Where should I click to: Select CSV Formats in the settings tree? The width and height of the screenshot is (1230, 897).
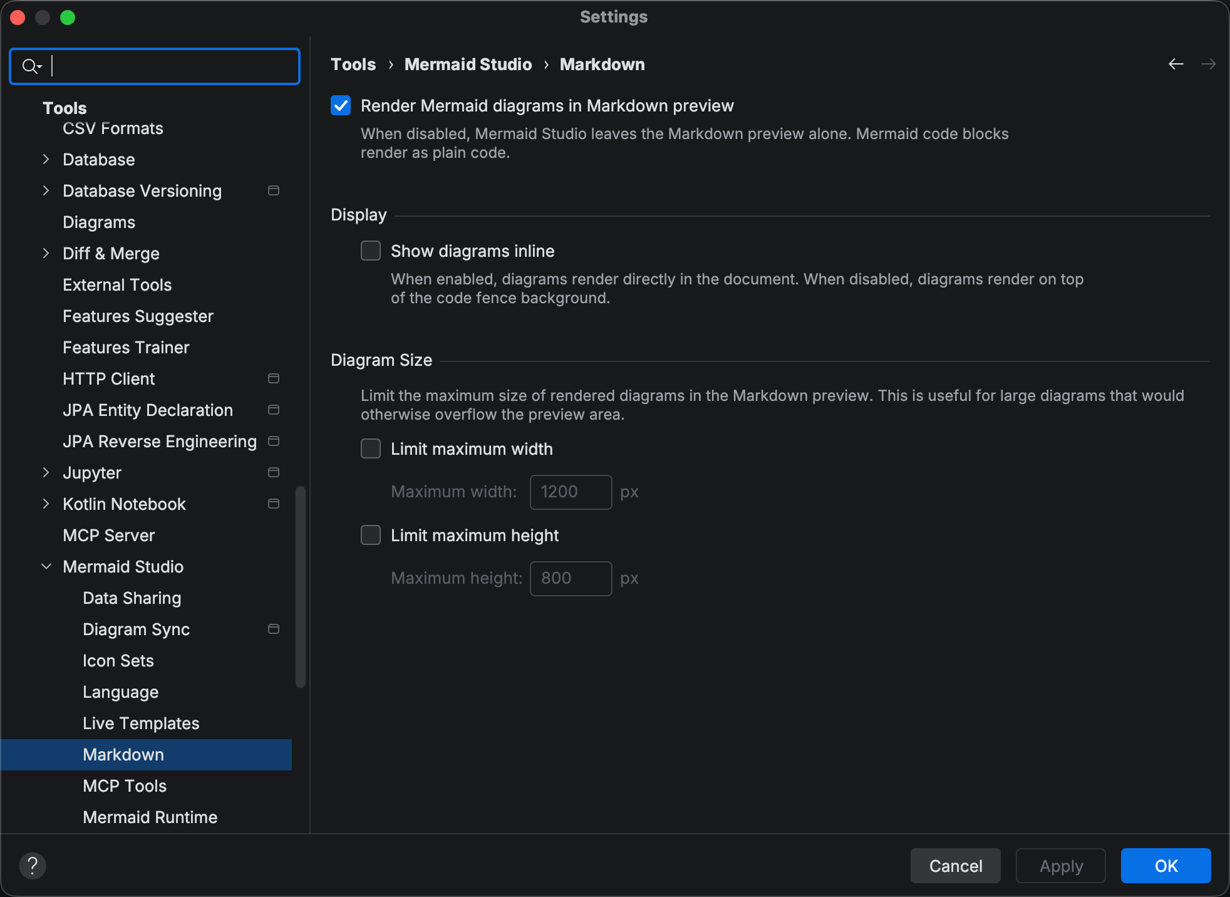(x=113, y=128)
